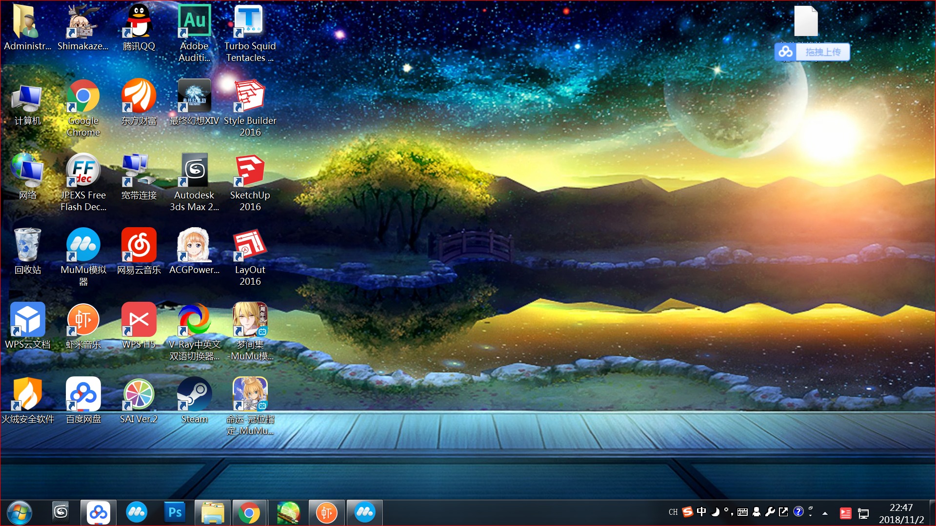Select the Adobe Audition desktop shortcut
Viewport: 936px width, 526px height.
click(194, 33)
